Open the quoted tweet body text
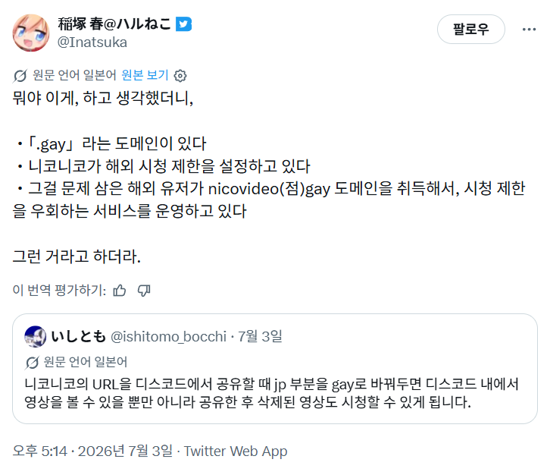This screenshot has width=550, height=475. [x=271, y=393]
